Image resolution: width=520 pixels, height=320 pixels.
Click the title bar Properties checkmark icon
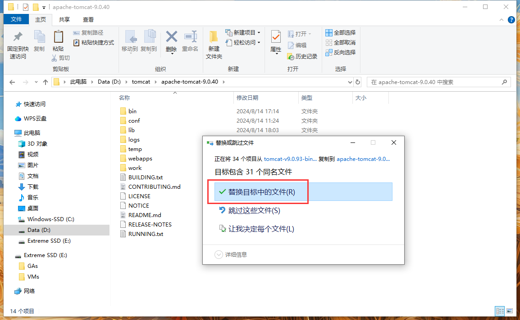[26, 7]
